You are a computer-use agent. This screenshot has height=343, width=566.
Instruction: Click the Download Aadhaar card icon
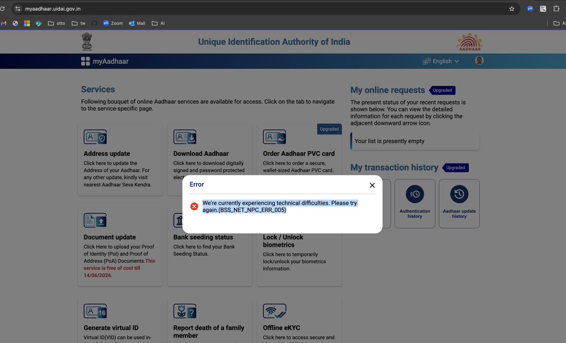coord(184,137)
